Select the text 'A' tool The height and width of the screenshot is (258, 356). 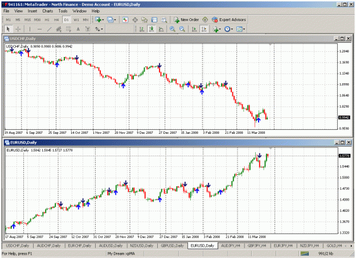coord(78,29)
